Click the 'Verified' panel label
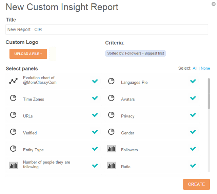217x194 pixels. click(x=30, y=133)
